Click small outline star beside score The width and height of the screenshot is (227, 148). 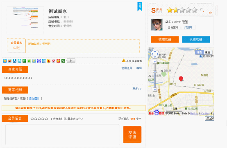click(x=201, y=9)
